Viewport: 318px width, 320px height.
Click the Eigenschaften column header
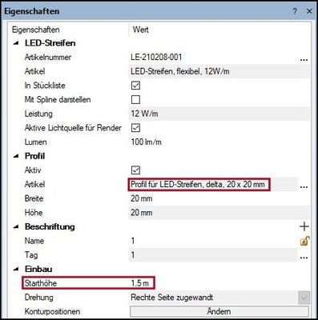pos(36,30)
